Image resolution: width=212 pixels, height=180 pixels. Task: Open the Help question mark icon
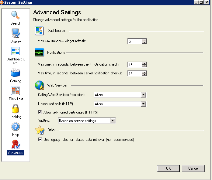click(16, 127)
